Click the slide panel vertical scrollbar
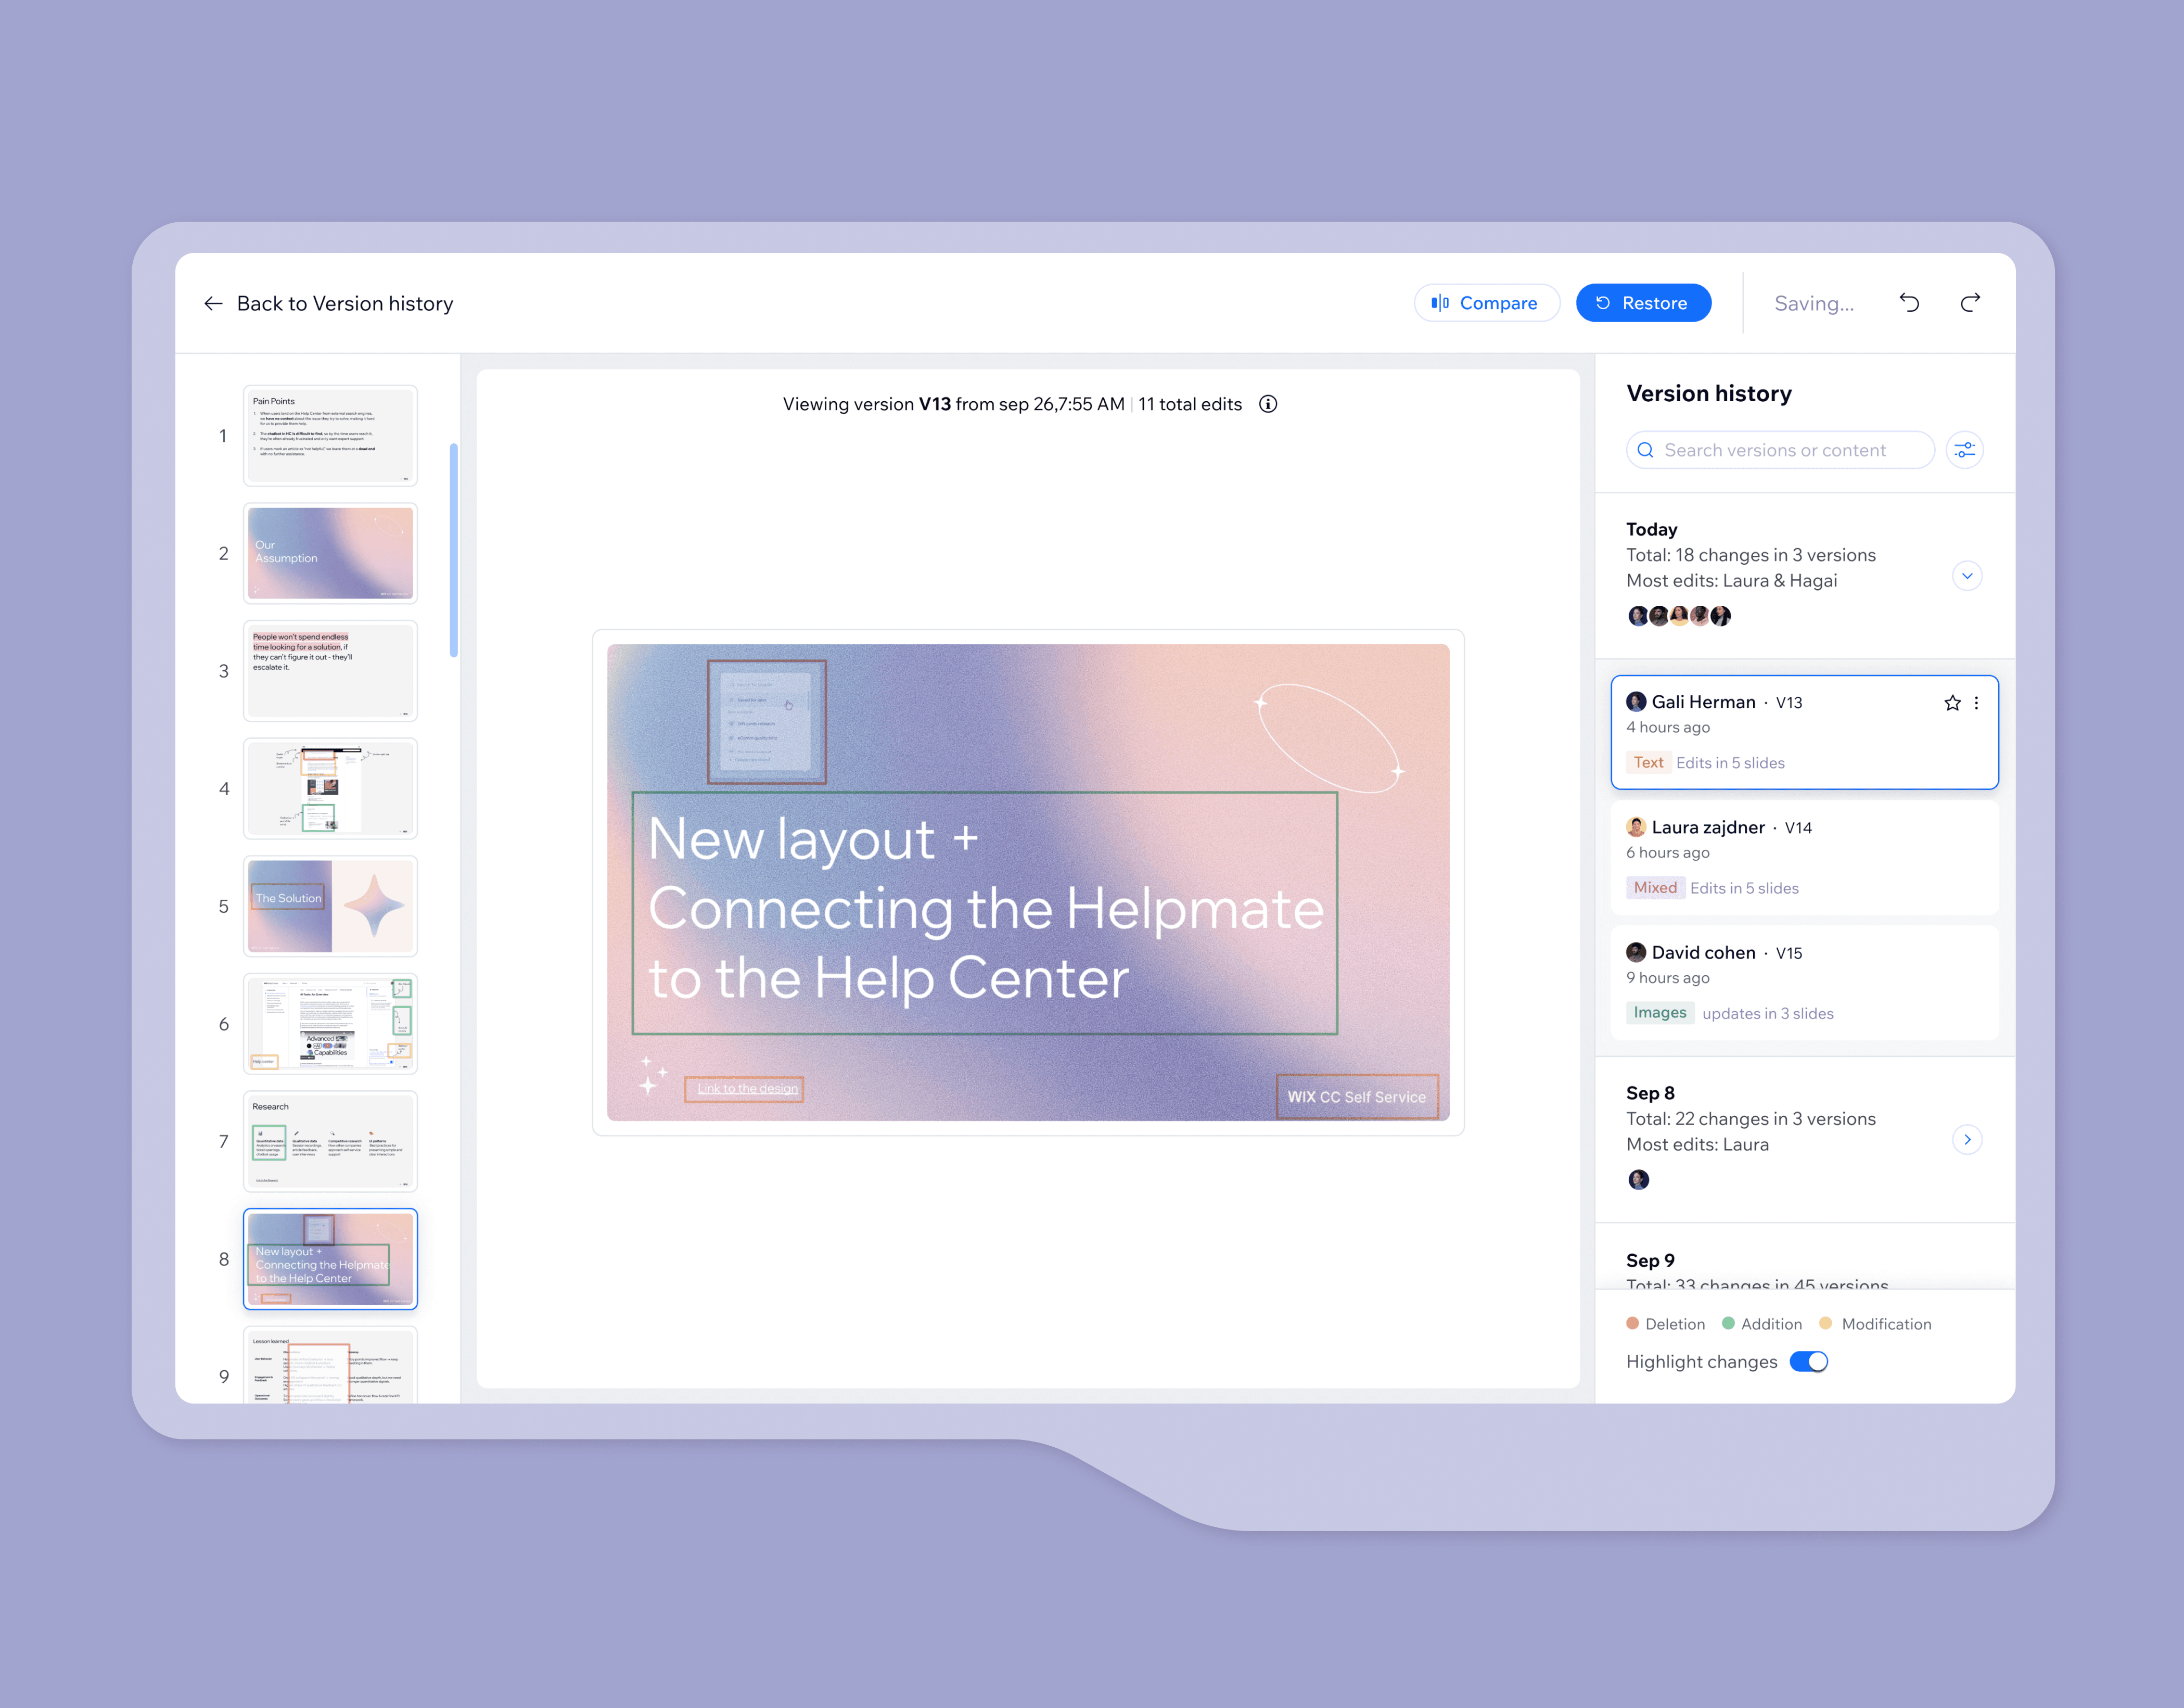Image resolution: width=2184 pixels, height=1708 pixels. coord(454,550)
